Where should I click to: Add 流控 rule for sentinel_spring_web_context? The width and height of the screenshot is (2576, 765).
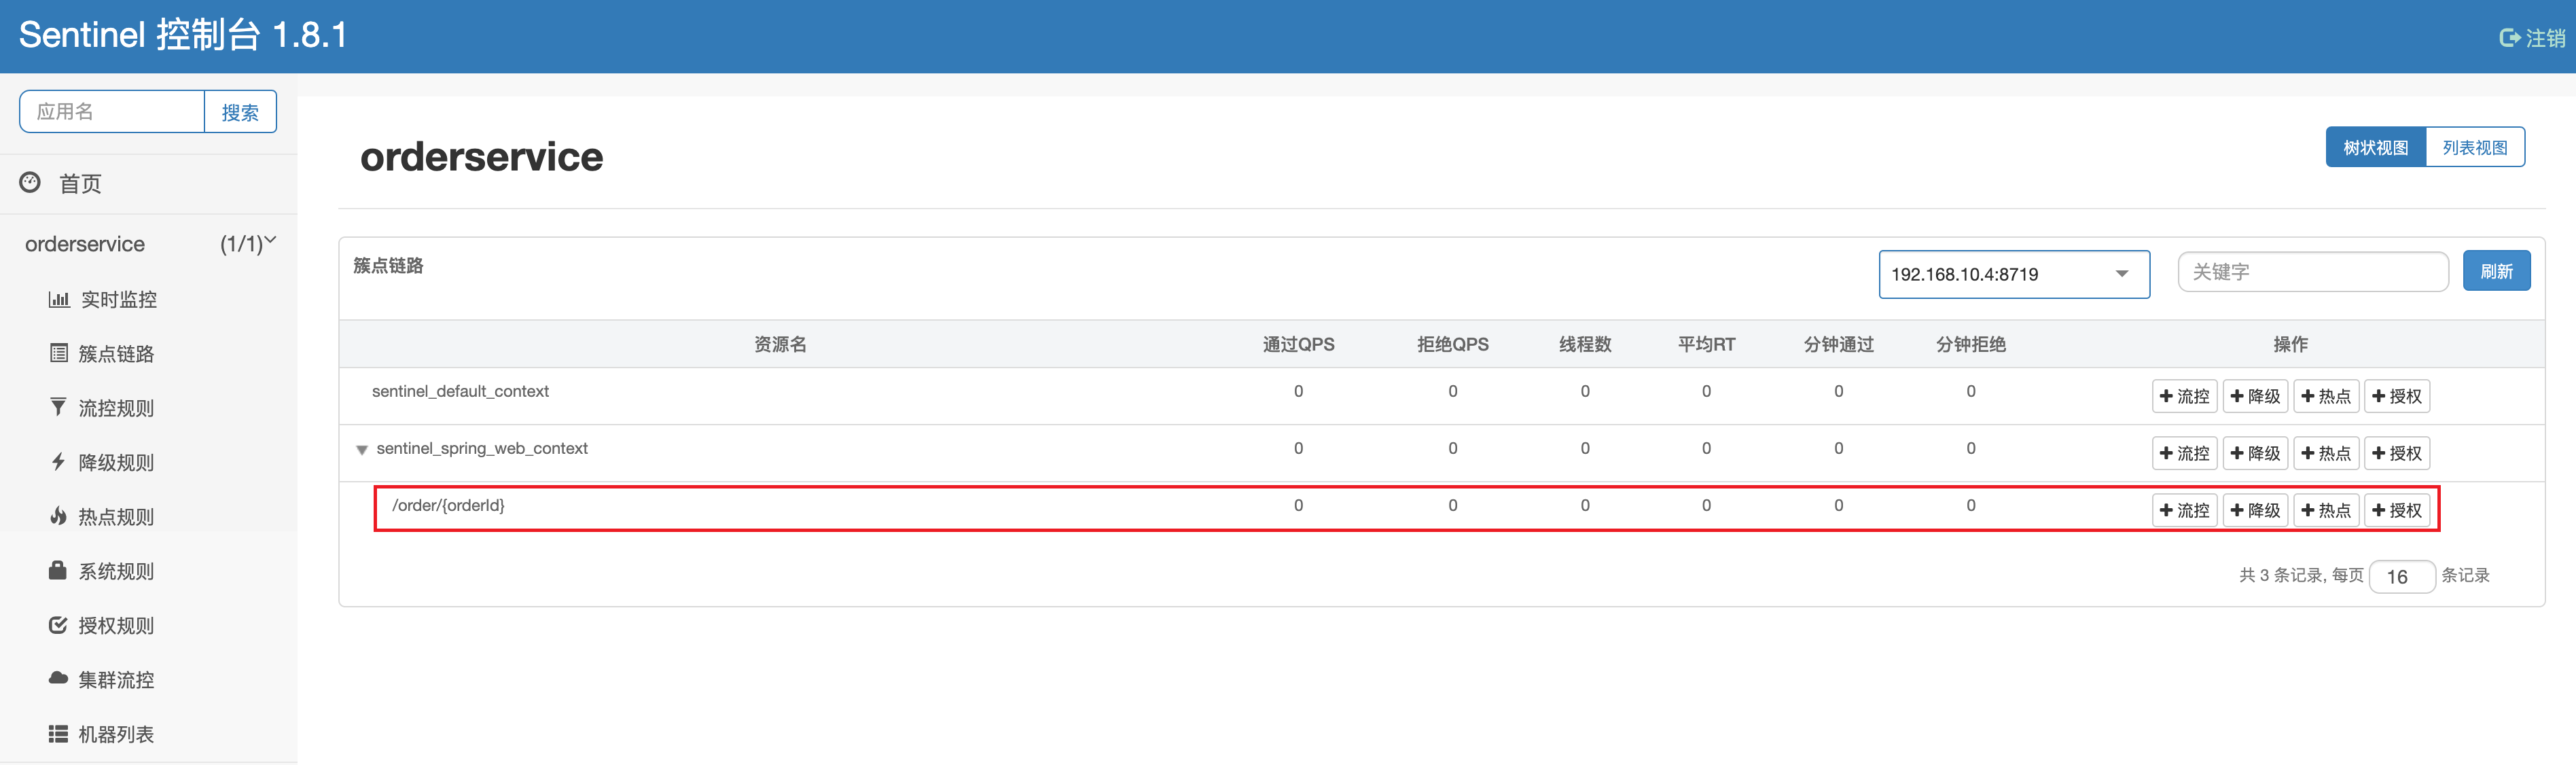click(2184, 453)
